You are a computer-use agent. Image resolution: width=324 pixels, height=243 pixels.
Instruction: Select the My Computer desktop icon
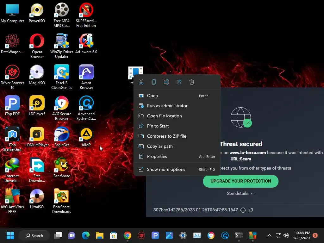[x=12, y=13]
